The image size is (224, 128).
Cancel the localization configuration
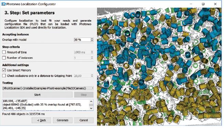(x=84, y=120)
